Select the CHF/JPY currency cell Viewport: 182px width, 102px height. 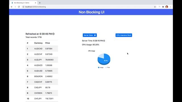(38, 99)
